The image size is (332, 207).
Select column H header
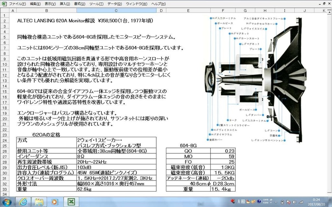point(265,10)
